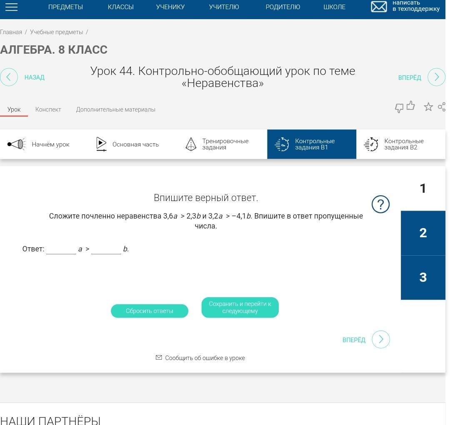The width and height of the screenshot is (450, 425).
Task: Click the envelope tech support icon
Action: coord(379,7)
